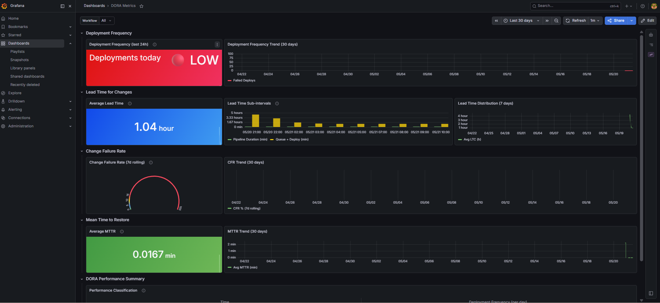Collapse the DORA Performance Summary row
Image resolution: width=660 pixels, height=303 pixels.
82,279
